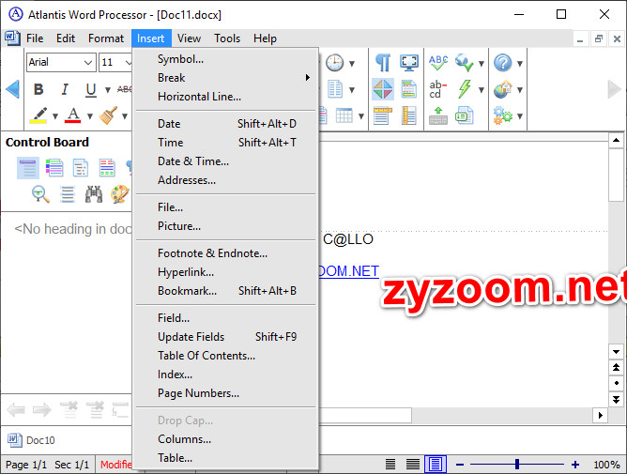Toggle Underline formatting
The image size is (627, 474).
(91, 89)
